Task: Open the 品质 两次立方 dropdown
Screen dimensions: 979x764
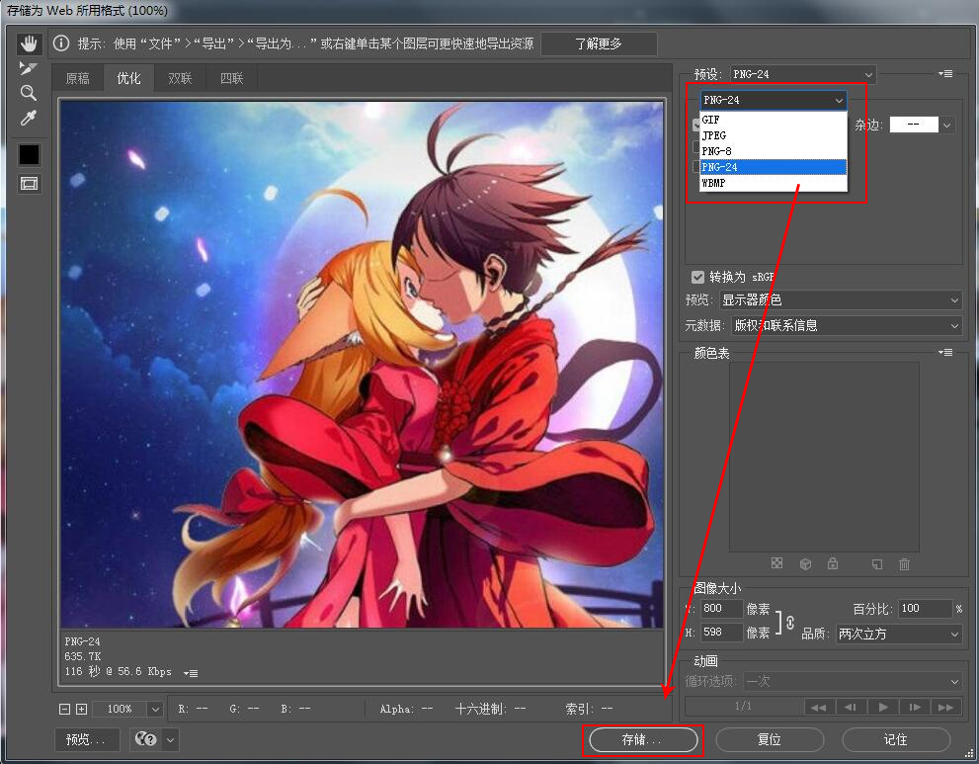Action: click(x=898, y=635)
